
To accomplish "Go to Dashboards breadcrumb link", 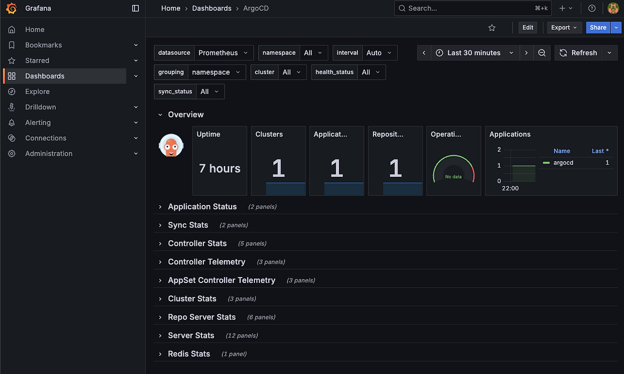I will 212,8.
